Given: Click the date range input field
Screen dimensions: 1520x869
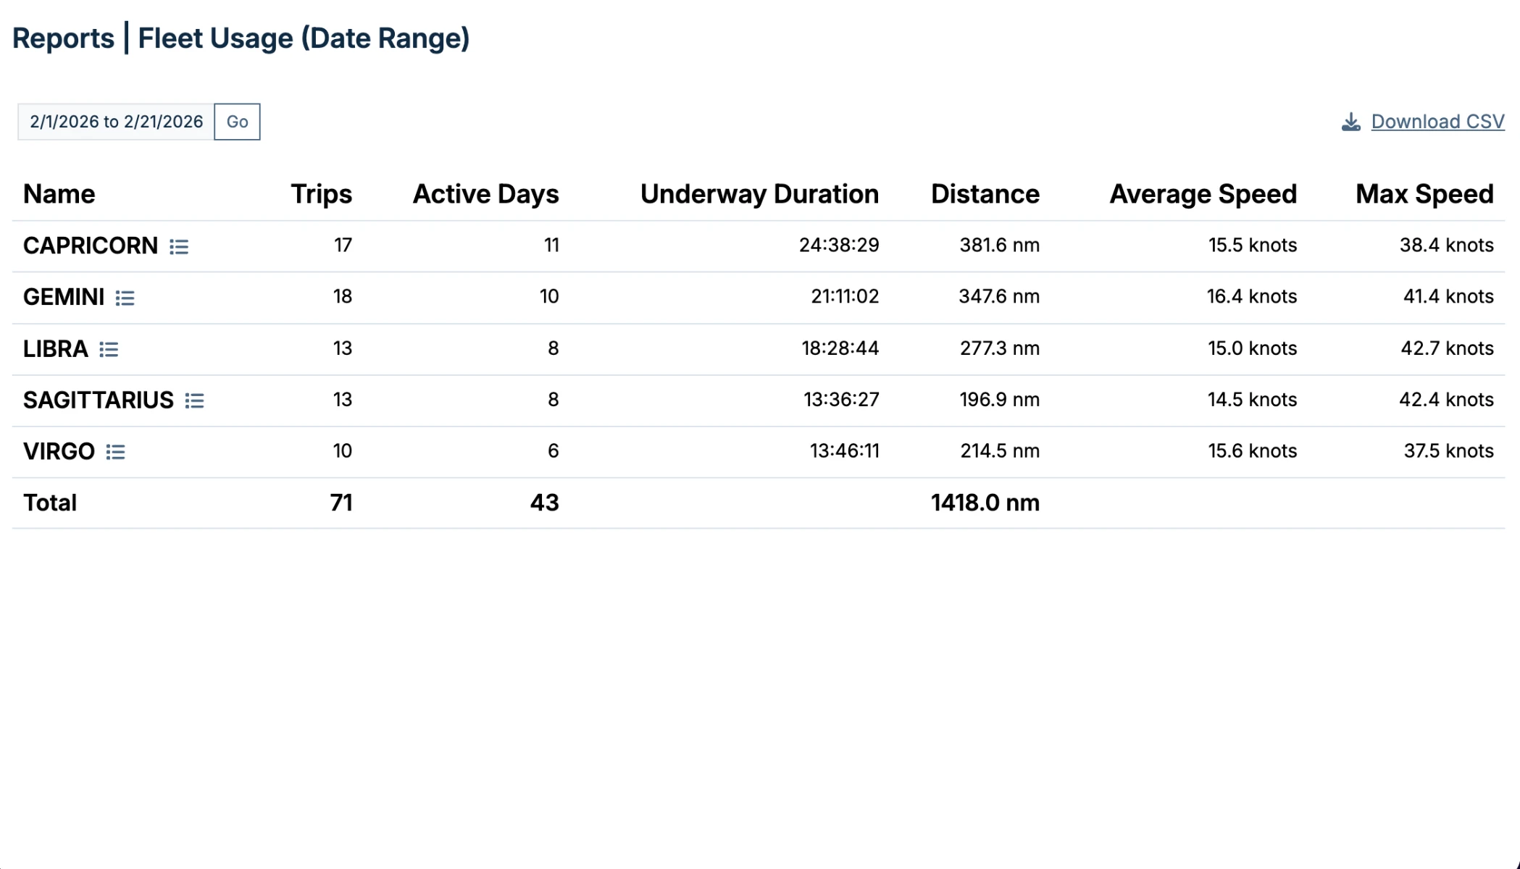Looking at the screenshot, I should point(116,122).
